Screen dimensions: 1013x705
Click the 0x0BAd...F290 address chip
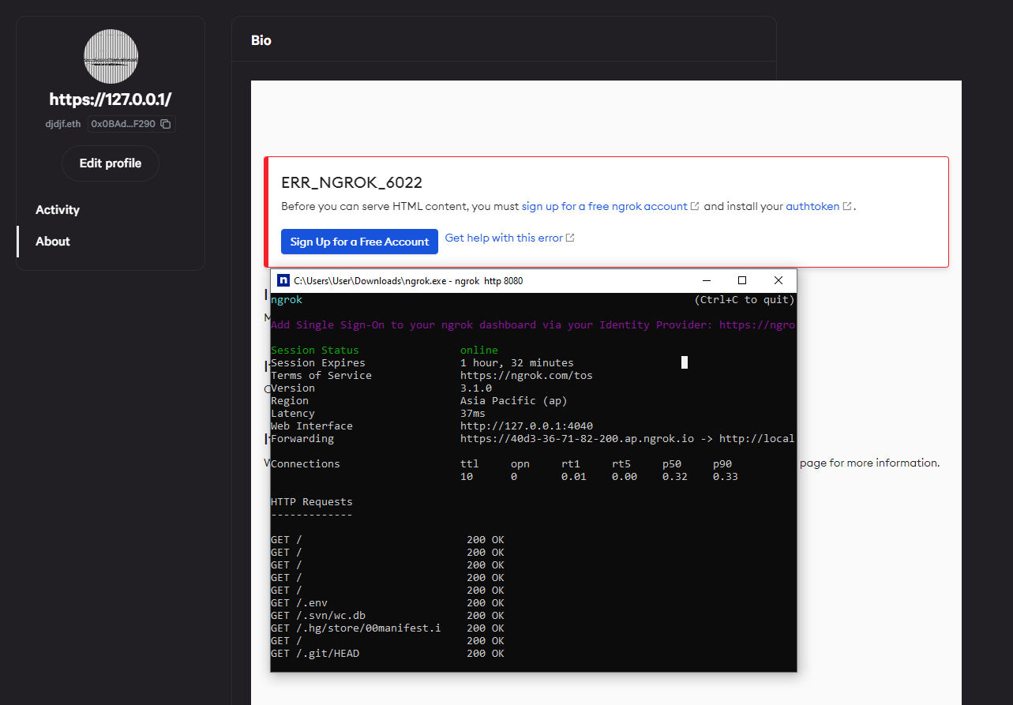[x=131, y=124]
